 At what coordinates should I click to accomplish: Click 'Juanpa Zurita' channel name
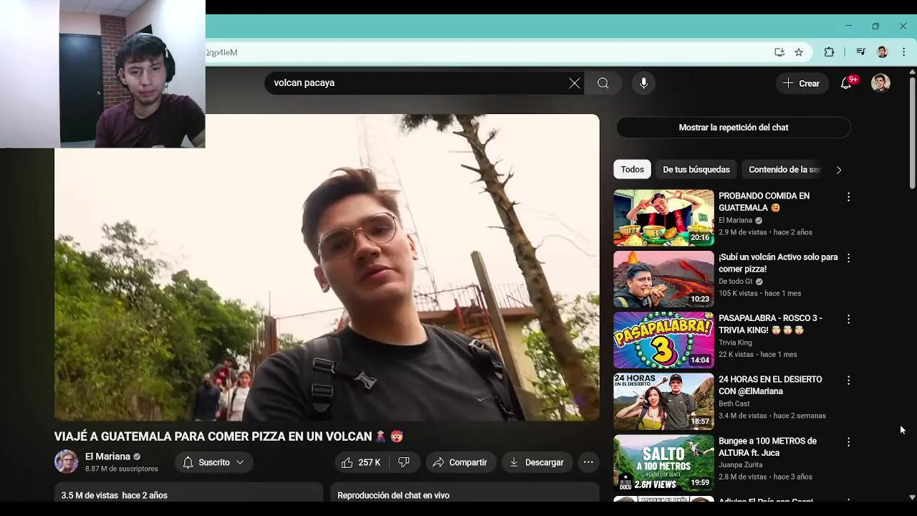coord(741,465)
